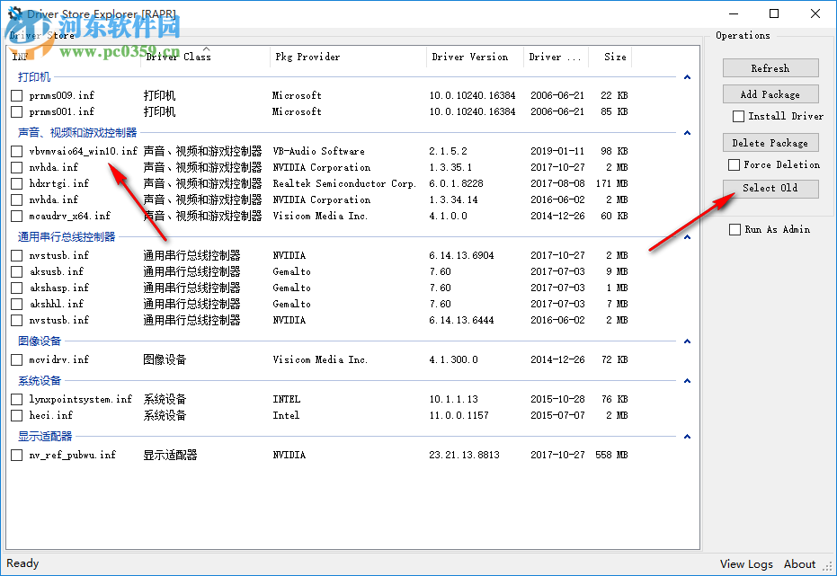This screenshot has width=837, height=576.
Task: Check the vbvmvaio64_win10.inf driver entry
Action: click(15, 150)
